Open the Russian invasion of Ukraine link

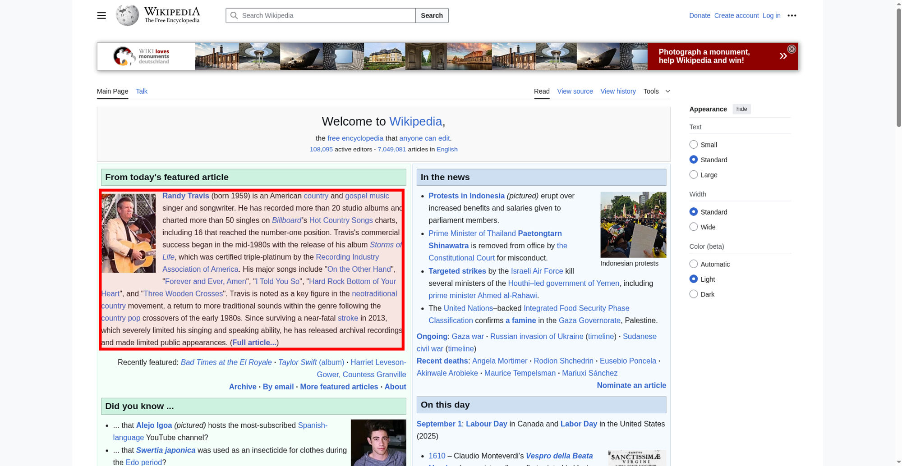(x=537, y=336)
